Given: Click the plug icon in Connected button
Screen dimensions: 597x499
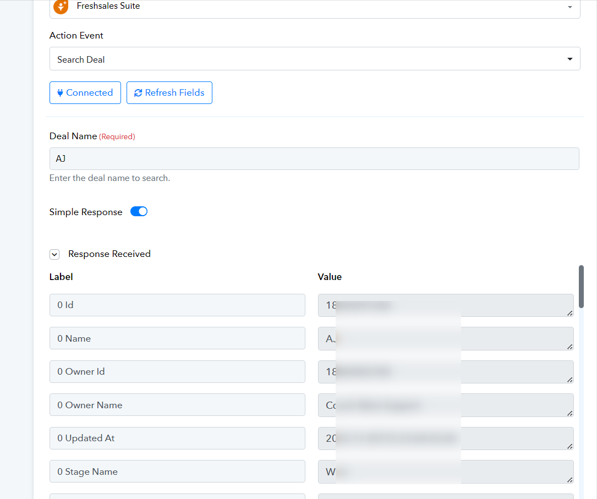Looking at the screenshot, I should (60, 93).
